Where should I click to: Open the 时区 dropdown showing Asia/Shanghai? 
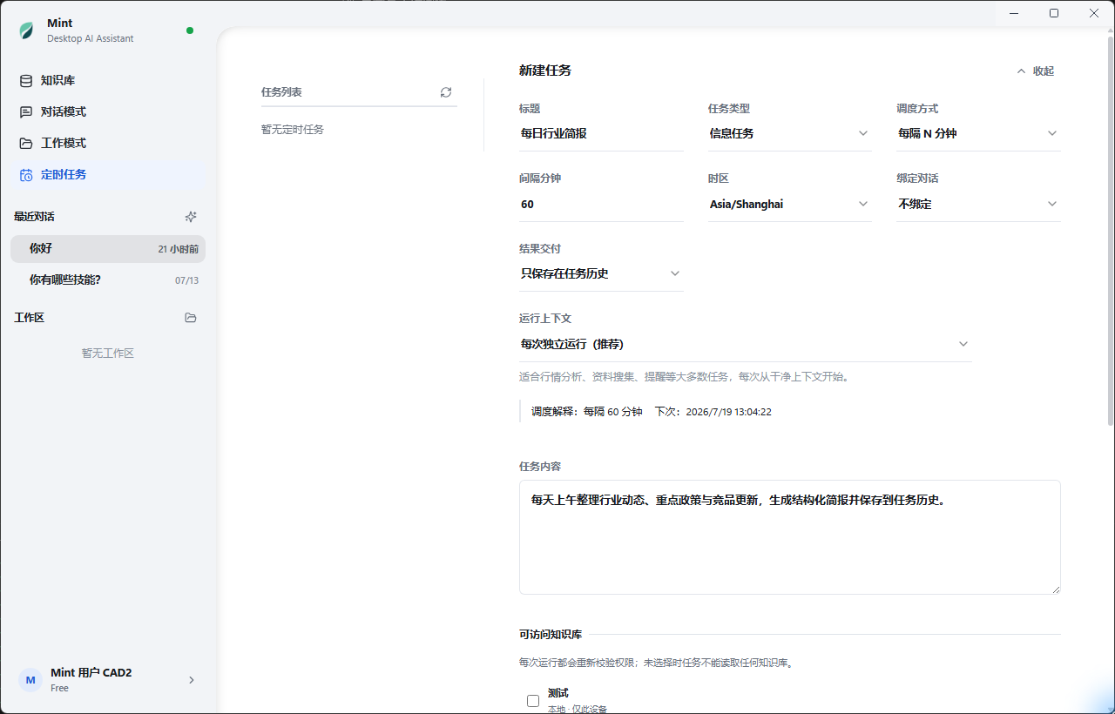pyautogui.click(x=789, y=204)
